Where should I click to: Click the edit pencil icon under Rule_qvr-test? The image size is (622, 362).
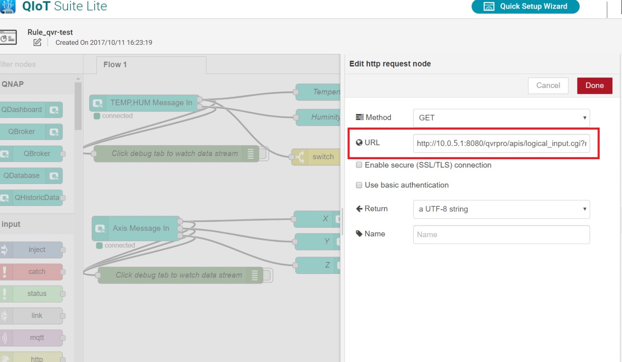[x=37, y=42]
